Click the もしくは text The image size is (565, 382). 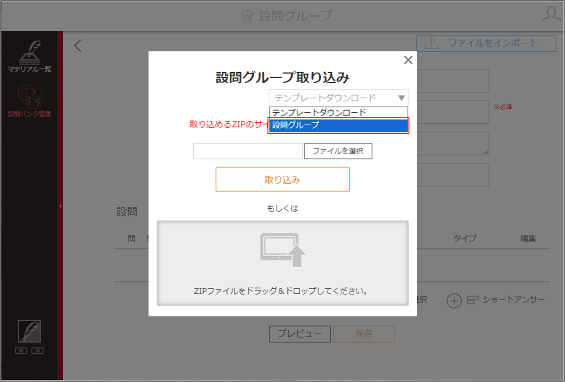click(282, 208)
